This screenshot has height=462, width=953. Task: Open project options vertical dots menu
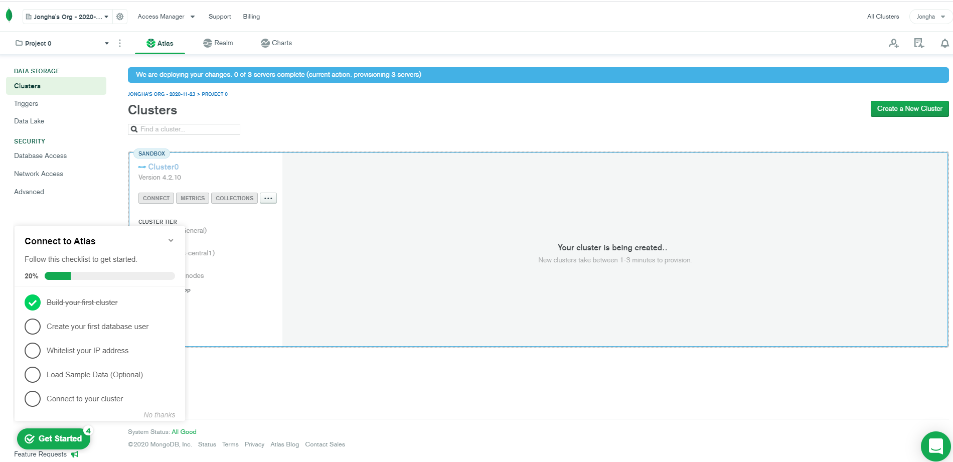pyautogui.click(x=120, y=43)
